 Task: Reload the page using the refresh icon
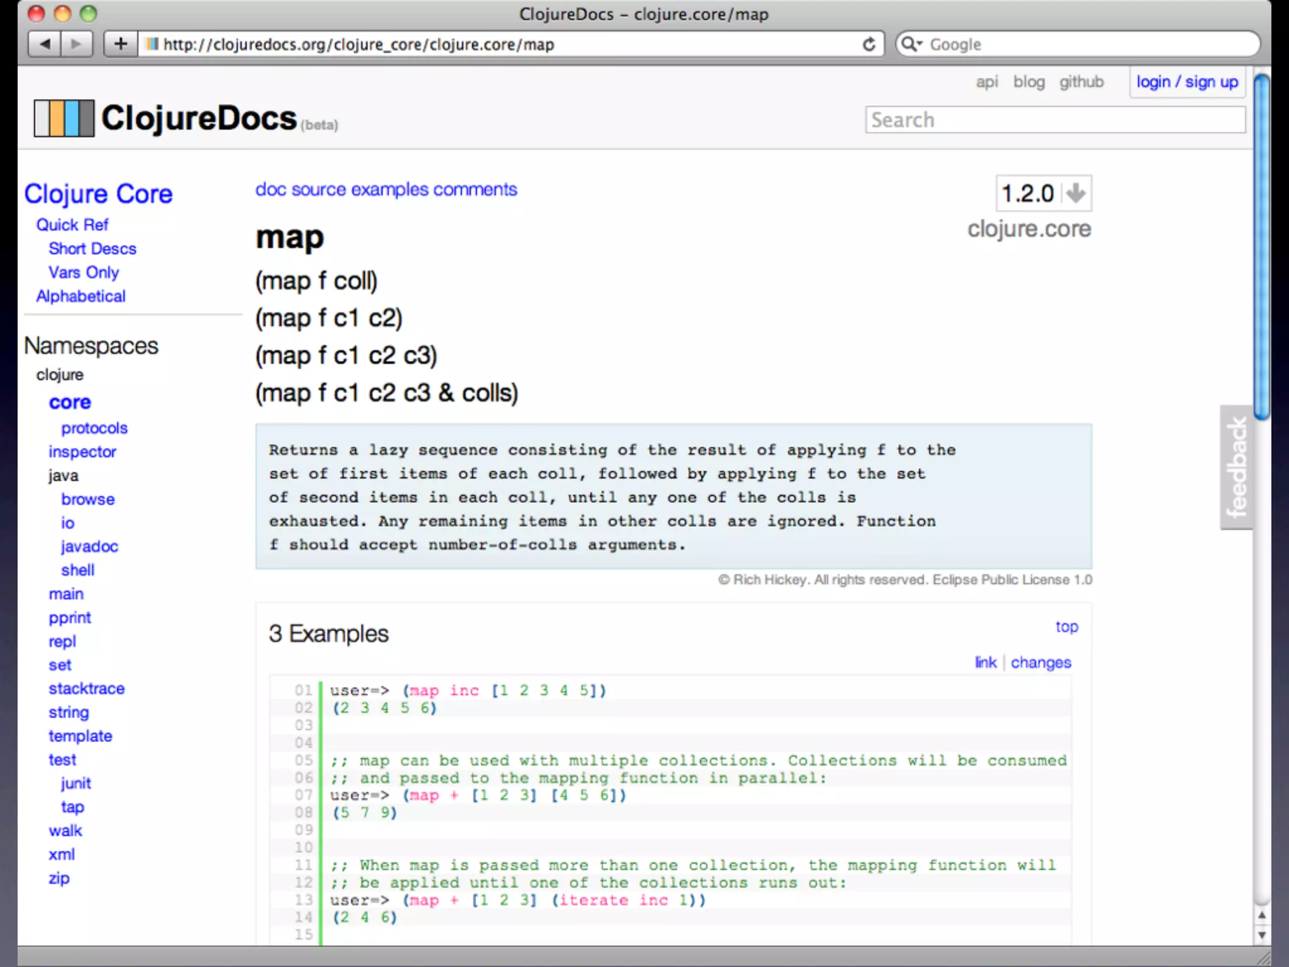[x=869, y=44]
